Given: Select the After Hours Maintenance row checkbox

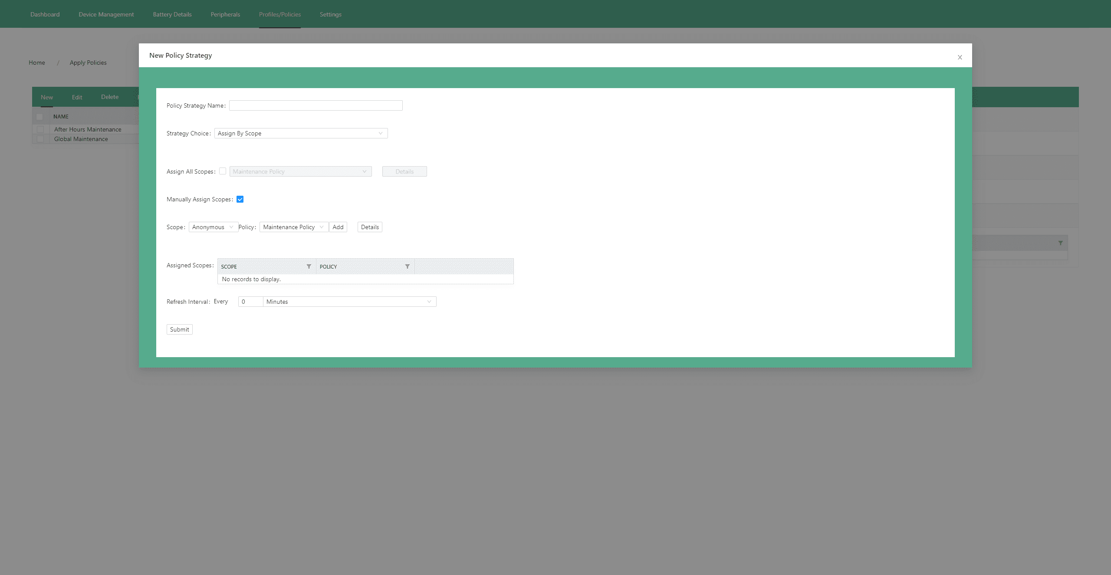Looking at the screenshot, I should coord(40,129).
